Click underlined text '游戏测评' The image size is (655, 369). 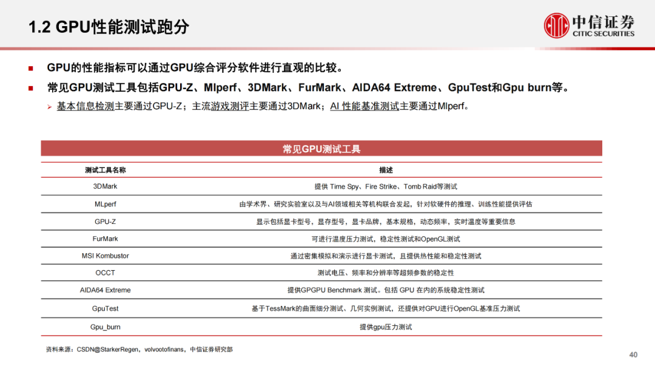click(230, 106)
